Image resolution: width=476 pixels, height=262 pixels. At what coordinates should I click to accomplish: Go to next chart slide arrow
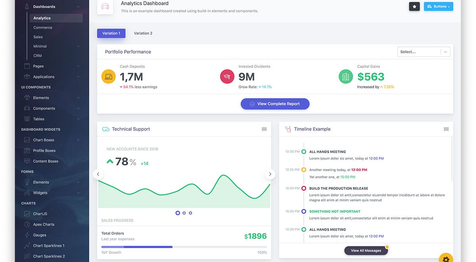click(270, 174)
